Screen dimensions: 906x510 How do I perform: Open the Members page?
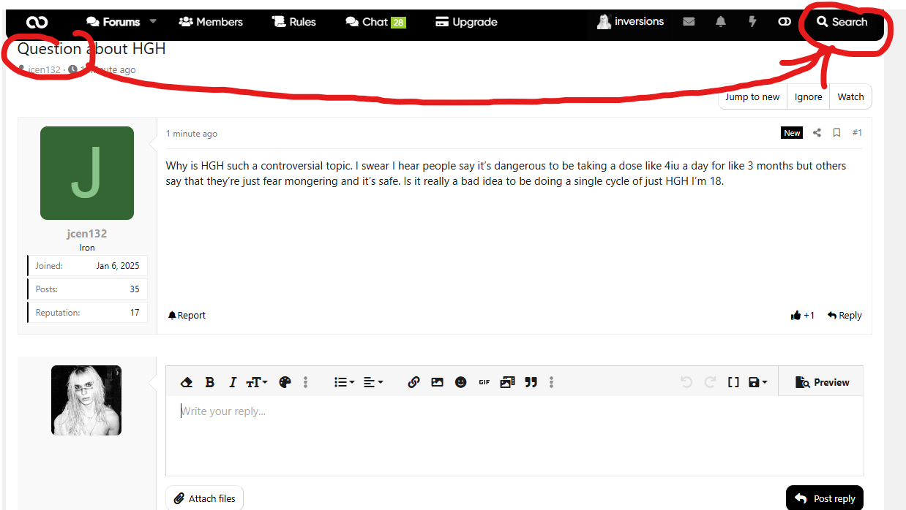[x=211, y=22]
